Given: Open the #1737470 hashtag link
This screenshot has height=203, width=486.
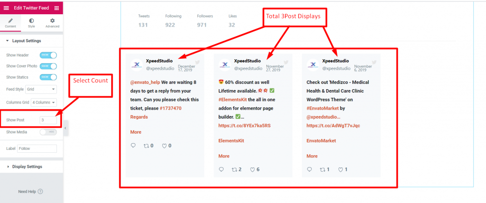Looking at the screenshot, I should pyautogui.click(x=170, y=109).
